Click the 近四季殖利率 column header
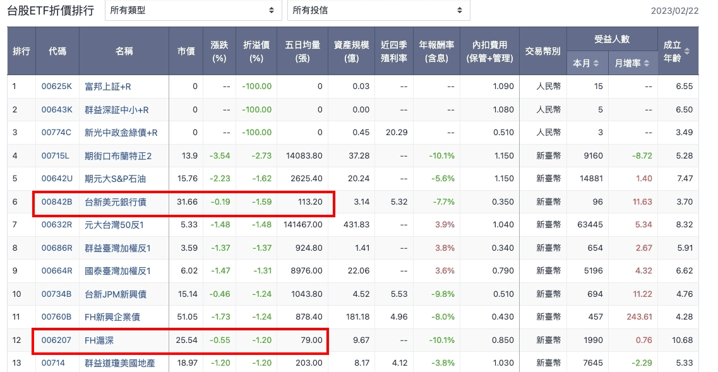The image size is (718, 372). (x=394, y=51)
